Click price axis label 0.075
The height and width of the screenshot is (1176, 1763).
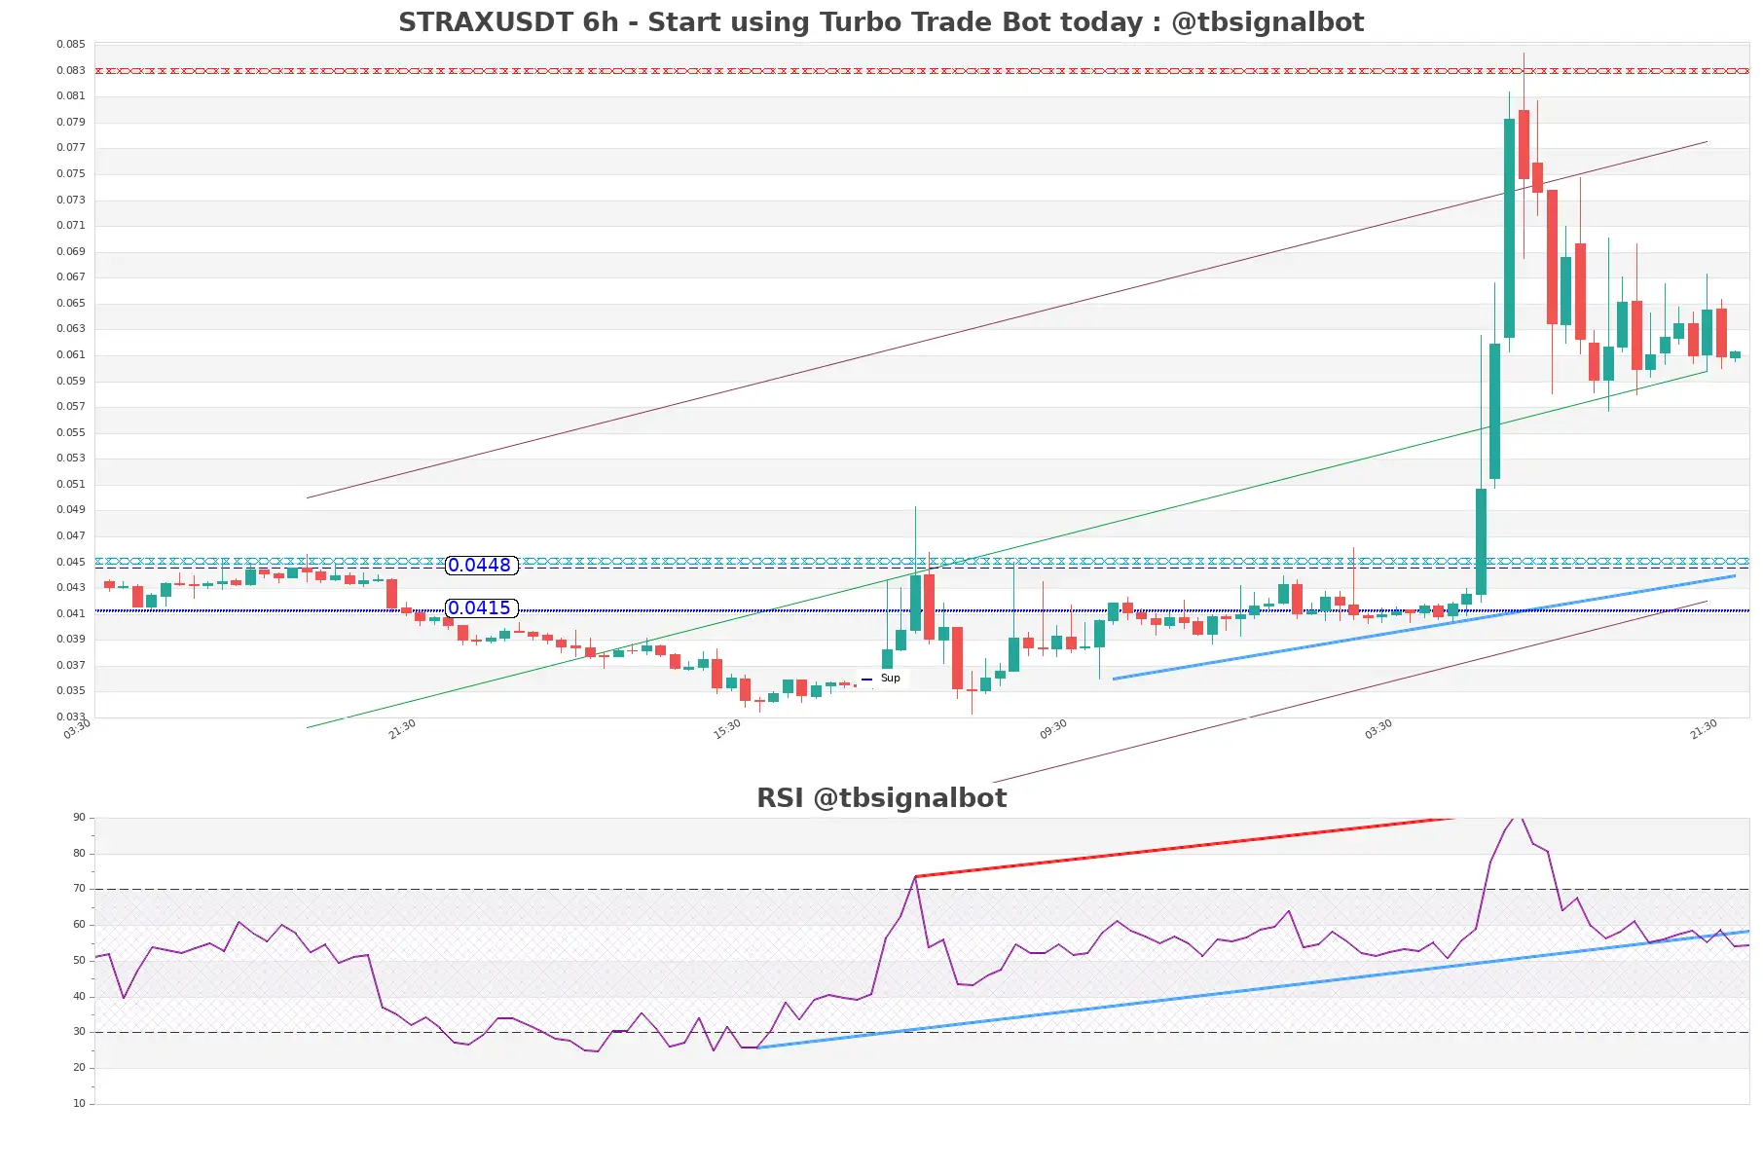pyautogui.click(x=70, y=174)
